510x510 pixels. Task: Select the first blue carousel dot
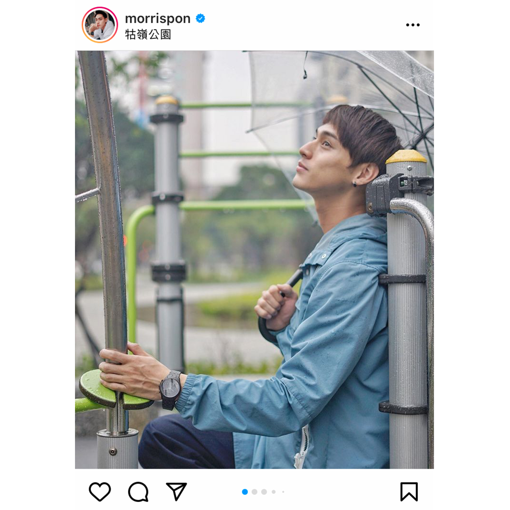click(x=245, y=492)
